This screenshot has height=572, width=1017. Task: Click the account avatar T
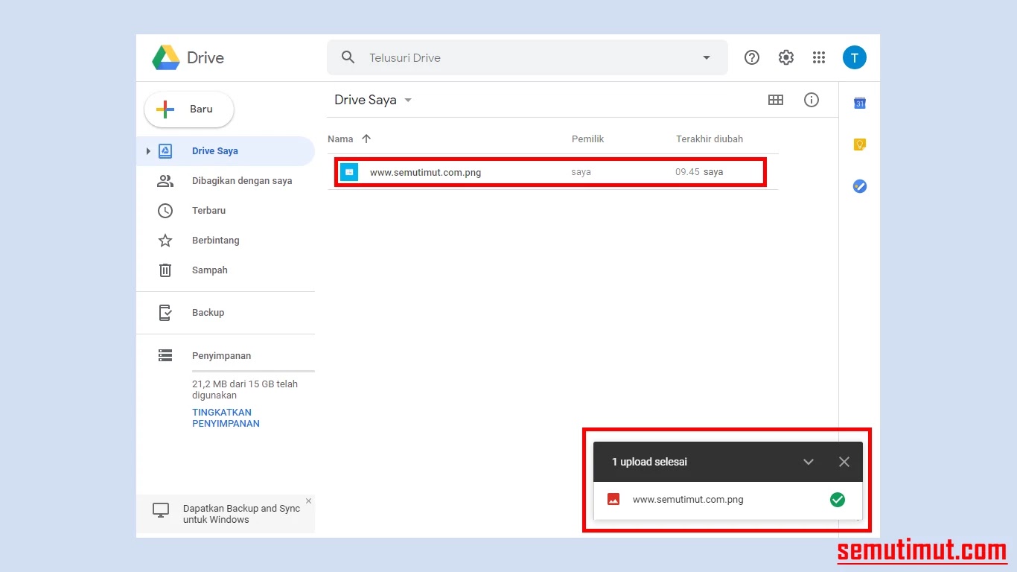855,57
